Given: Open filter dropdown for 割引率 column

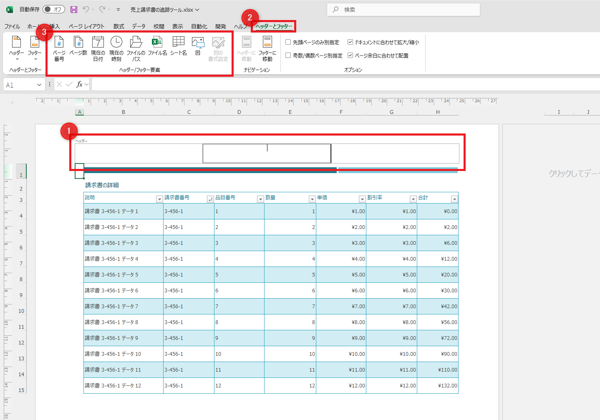Looking at the screenshot, I should pyautogui.click(x=413, y=199).
